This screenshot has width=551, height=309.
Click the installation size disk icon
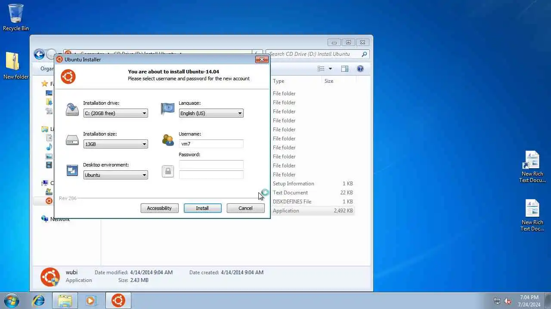[x=72, y=140]
